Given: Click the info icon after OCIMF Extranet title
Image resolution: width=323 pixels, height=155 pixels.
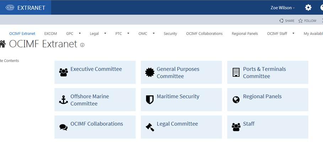Looking at the screenshot, I should (82, 45).
